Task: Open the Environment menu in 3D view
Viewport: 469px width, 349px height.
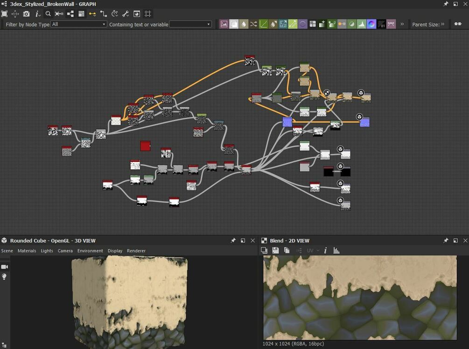Action: [90, 251]
